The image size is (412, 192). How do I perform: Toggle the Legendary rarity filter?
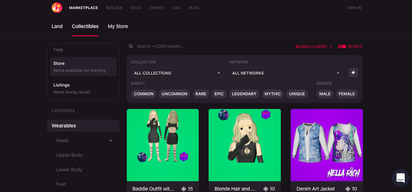point(244,94)
